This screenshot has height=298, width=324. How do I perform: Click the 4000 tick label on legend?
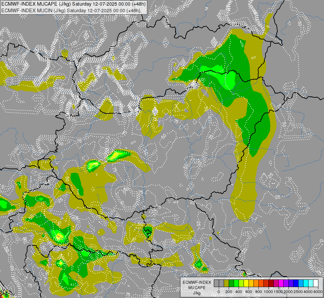[x=308, y=292]
